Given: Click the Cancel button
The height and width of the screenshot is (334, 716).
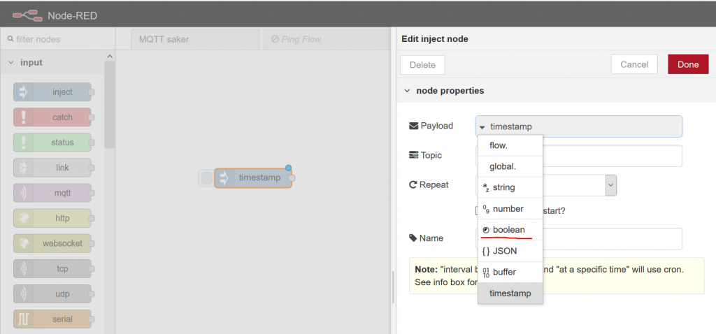Looking at the screenshot, I should (x=634, y=64).
